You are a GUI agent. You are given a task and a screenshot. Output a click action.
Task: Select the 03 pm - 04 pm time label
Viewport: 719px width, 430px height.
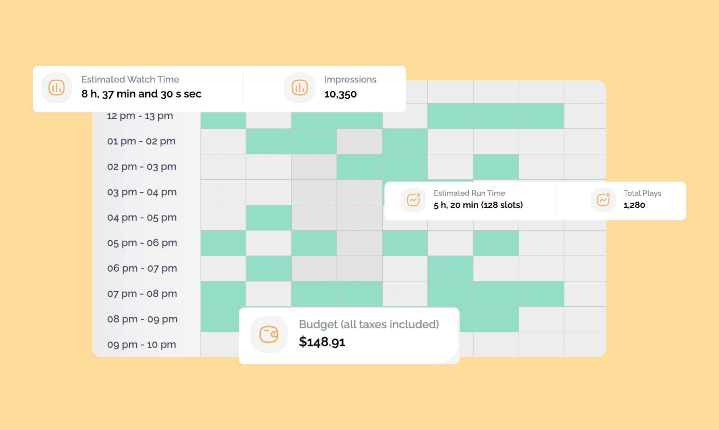(141, 192)
